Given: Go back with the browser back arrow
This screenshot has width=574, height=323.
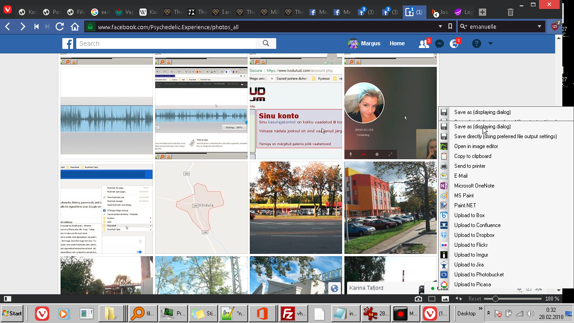Looking at the screenshot, I should (8, 27).
